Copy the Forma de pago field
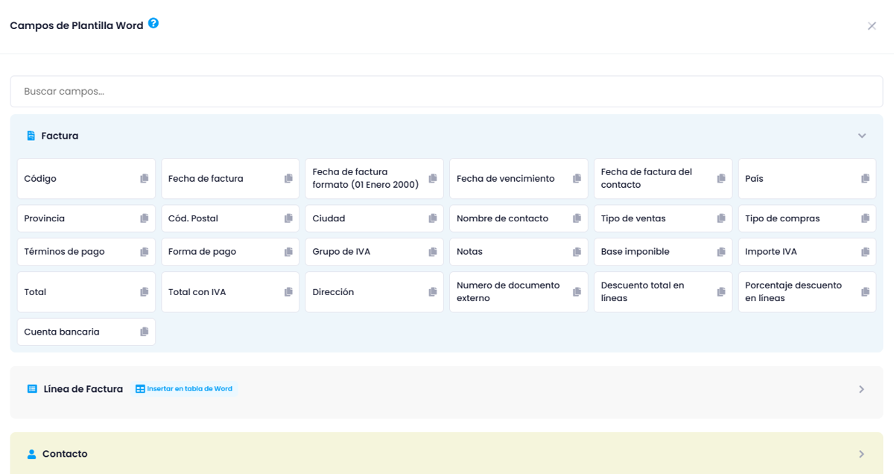The height and width of the screenshot is (474, 894). click(288, 252)
